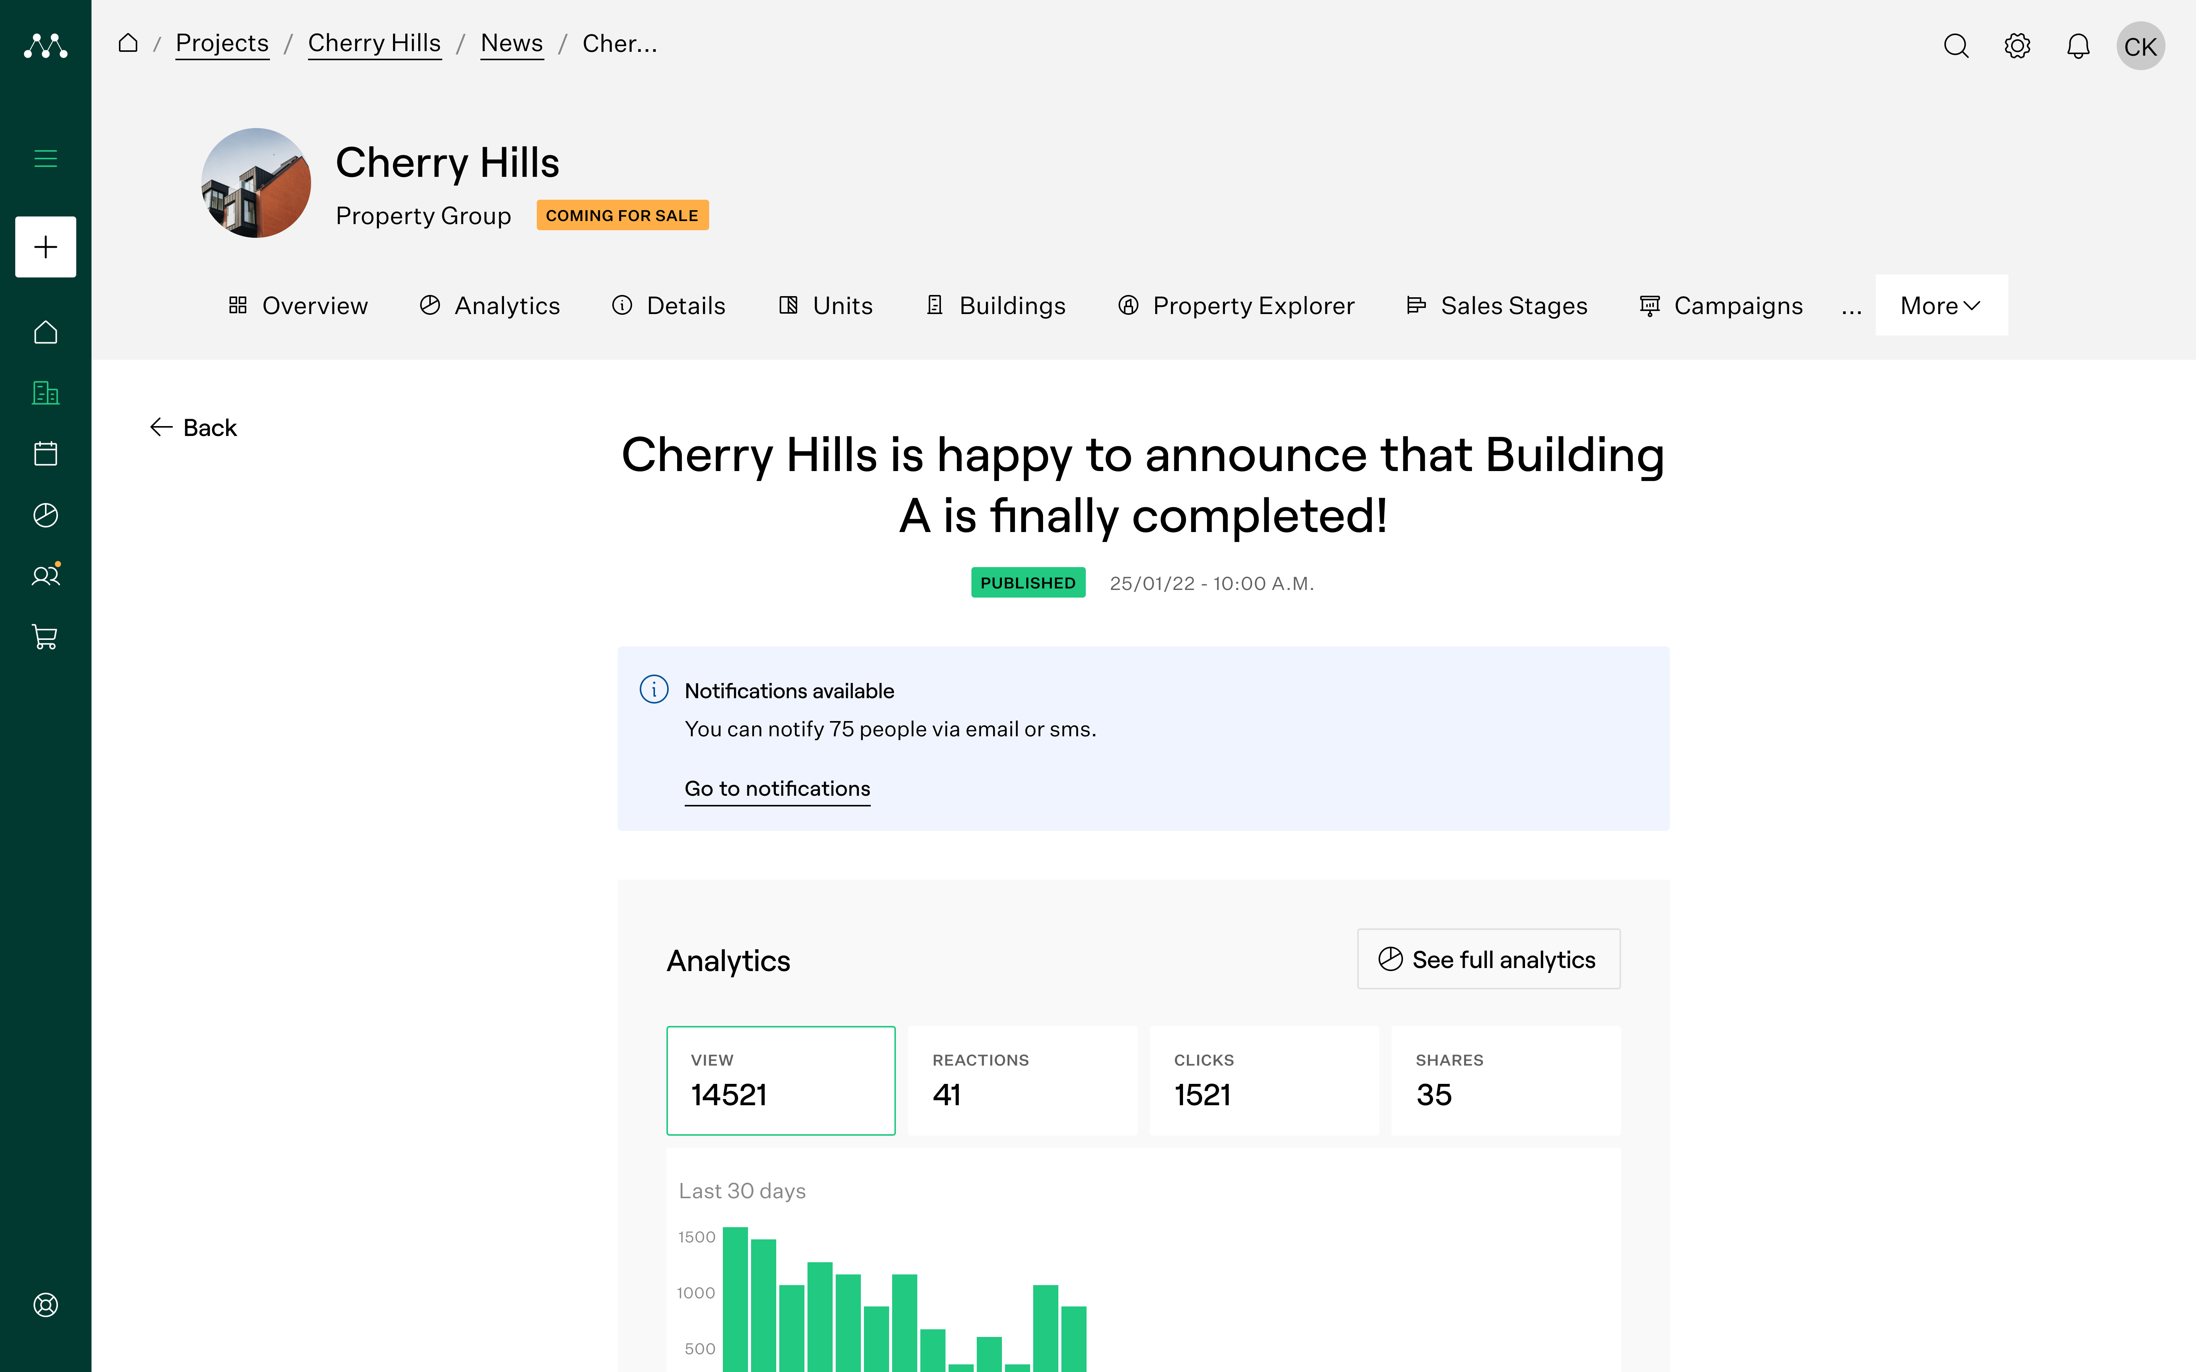Toggle the hamburger menu icon
Image resolution: width=2196 pixels, height=1372 pixels.
click(45, 159)
